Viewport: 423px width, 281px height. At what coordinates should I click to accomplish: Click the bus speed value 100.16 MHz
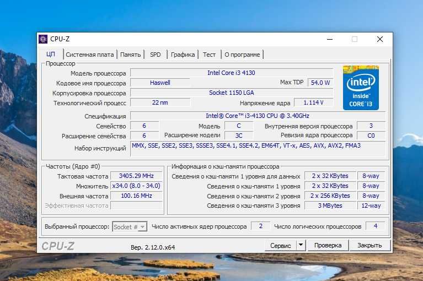[136, 196]
